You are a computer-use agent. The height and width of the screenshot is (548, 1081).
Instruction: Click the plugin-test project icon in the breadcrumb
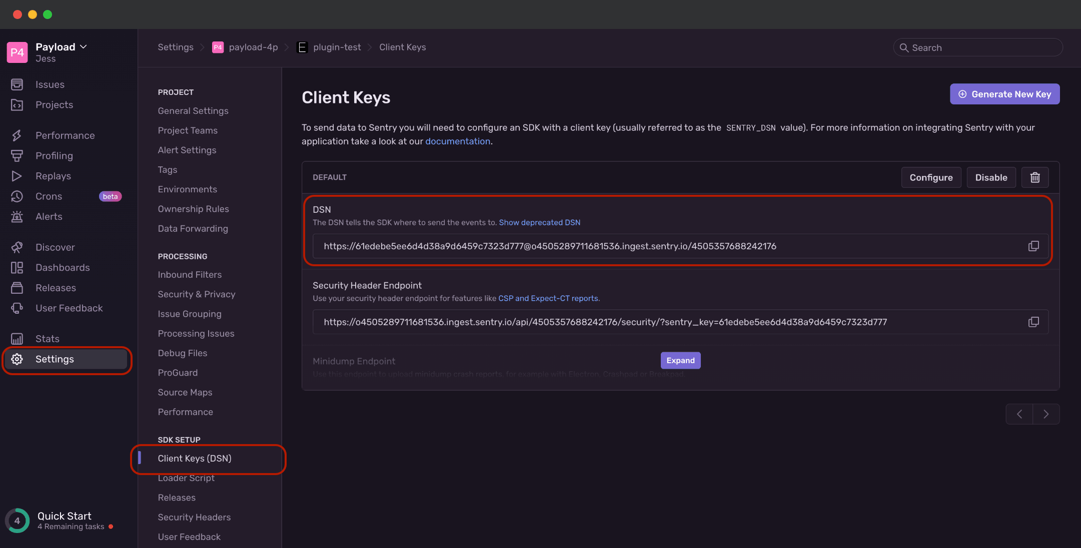pos(302,47)
